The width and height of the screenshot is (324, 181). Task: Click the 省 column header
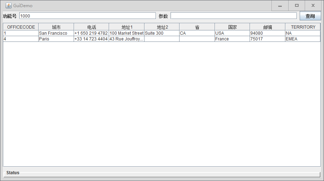click(x=197, y=27)
